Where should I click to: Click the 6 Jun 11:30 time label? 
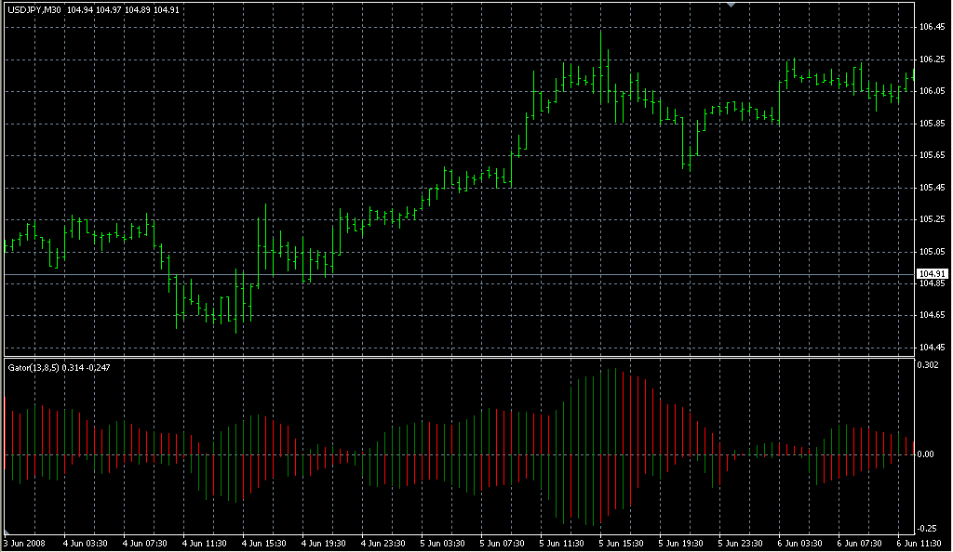[x=919, y=544]
